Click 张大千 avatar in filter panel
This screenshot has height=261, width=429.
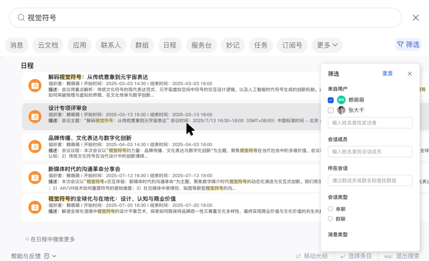click(x=341, y=110)
